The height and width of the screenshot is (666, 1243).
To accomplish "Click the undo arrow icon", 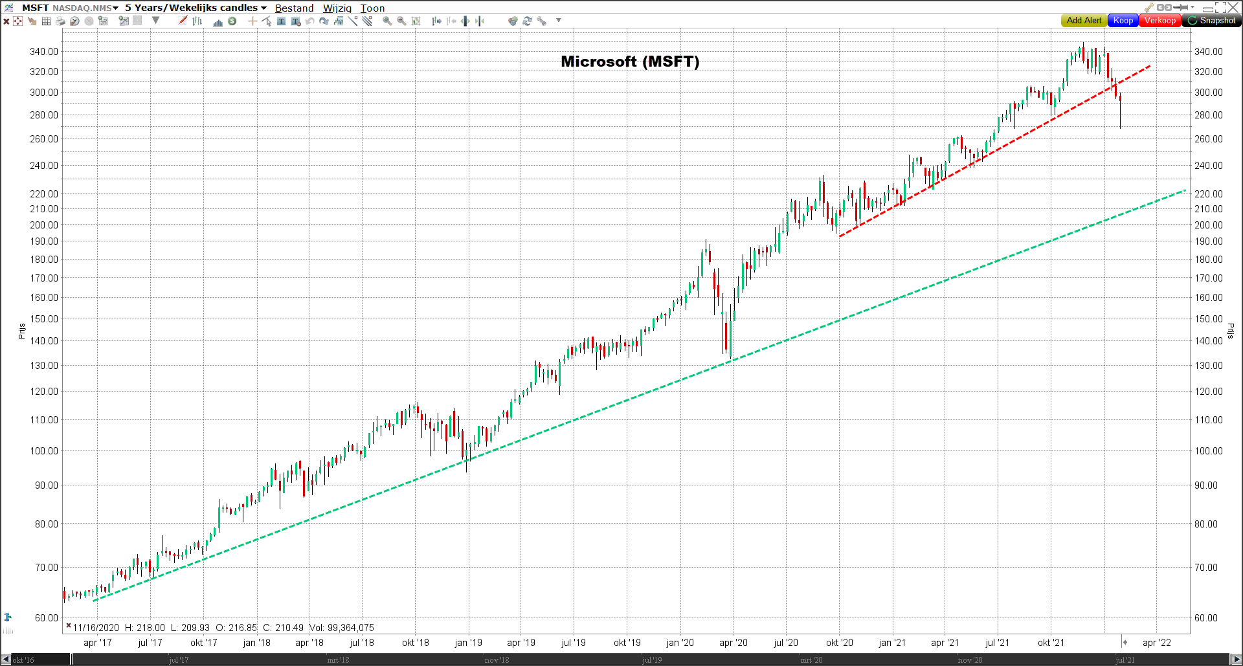I will [x=309, y=21].
